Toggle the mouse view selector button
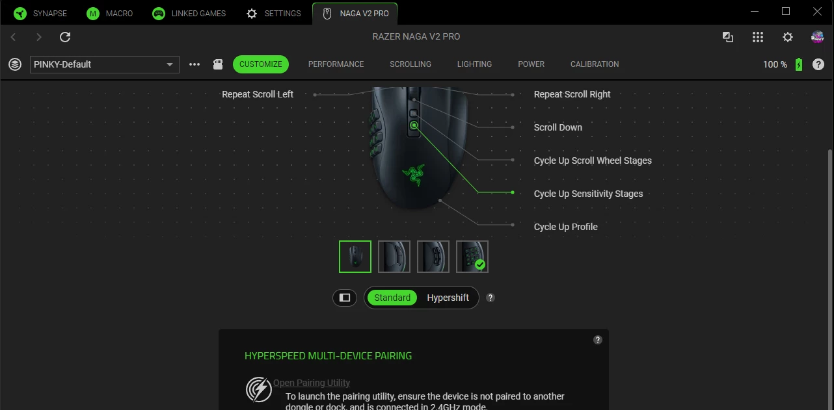The image size is (834, 410). pos(344,298)
